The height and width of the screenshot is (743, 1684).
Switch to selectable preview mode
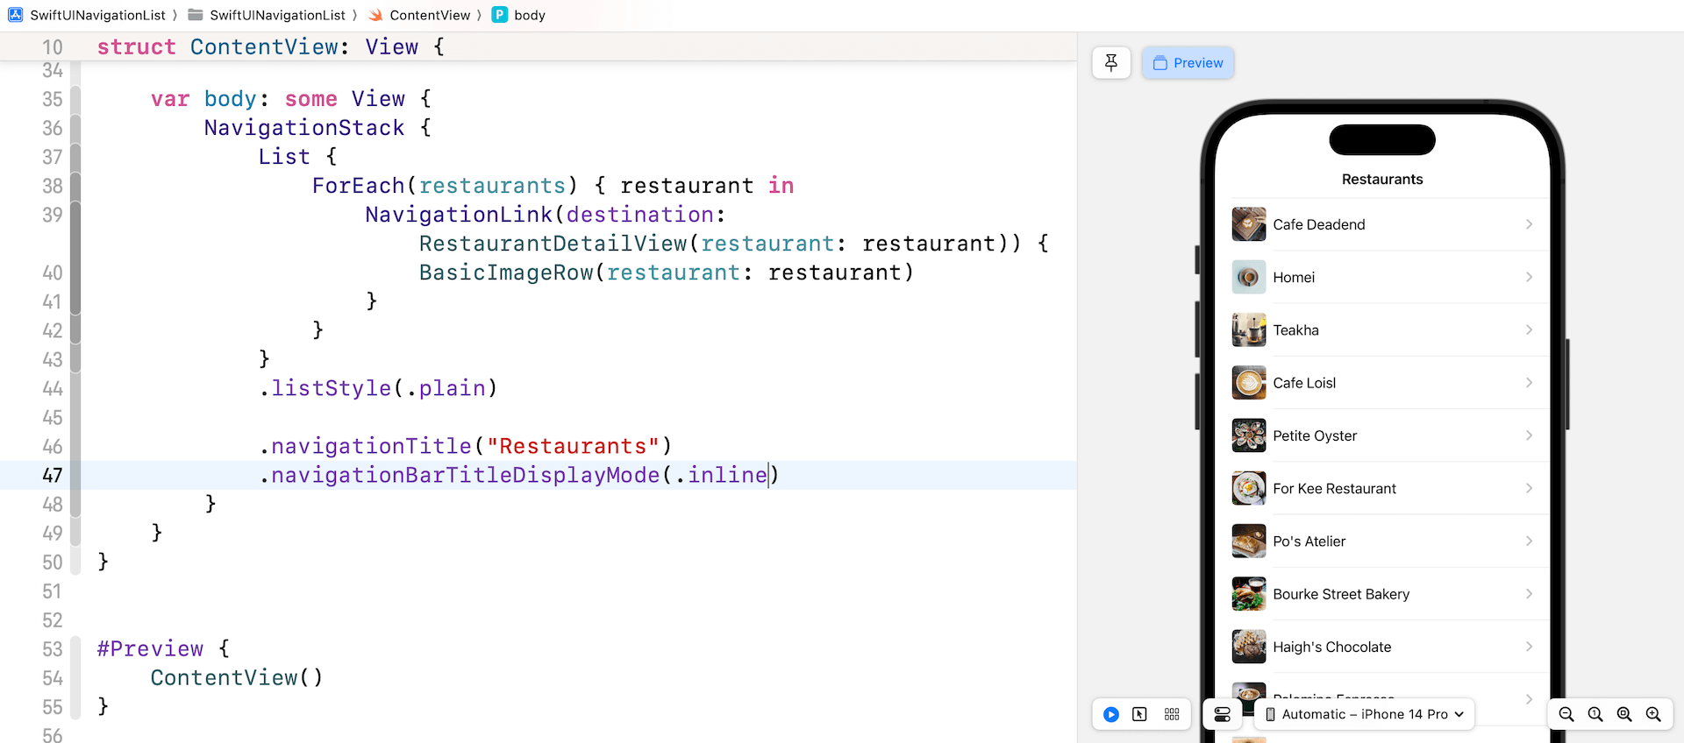tap(1139, 714)
